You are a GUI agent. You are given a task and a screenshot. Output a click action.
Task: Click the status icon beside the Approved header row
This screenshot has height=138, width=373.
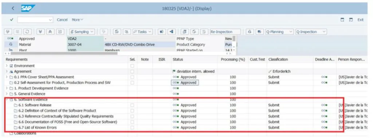pyautogui.click(x=10, y=39)
